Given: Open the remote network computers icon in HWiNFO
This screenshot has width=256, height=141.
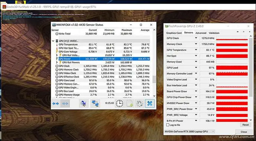Looking at the screenshot, I should [x=95, y=104].
